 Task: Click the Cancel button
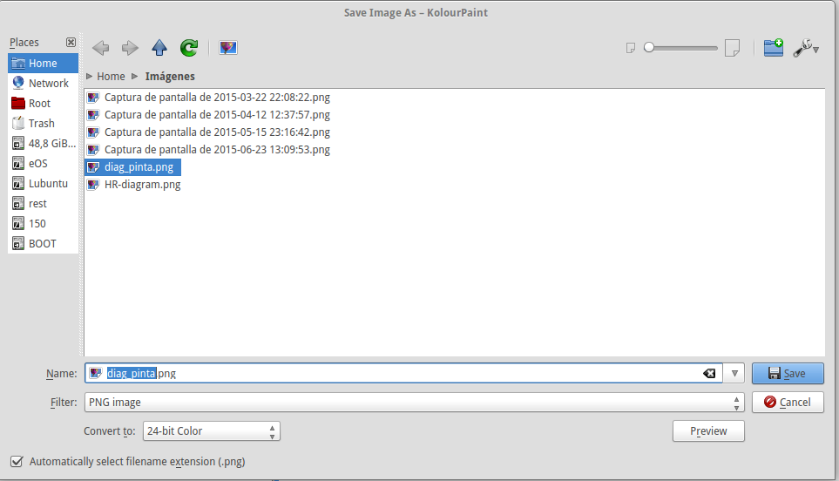point(788,403)
